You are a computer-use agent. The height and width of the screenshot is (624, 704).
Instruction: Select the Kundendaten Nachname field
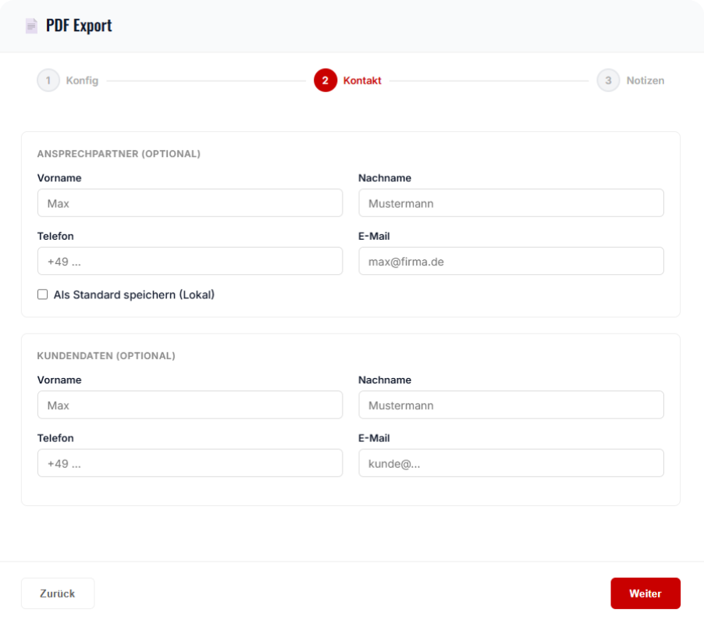510,405
